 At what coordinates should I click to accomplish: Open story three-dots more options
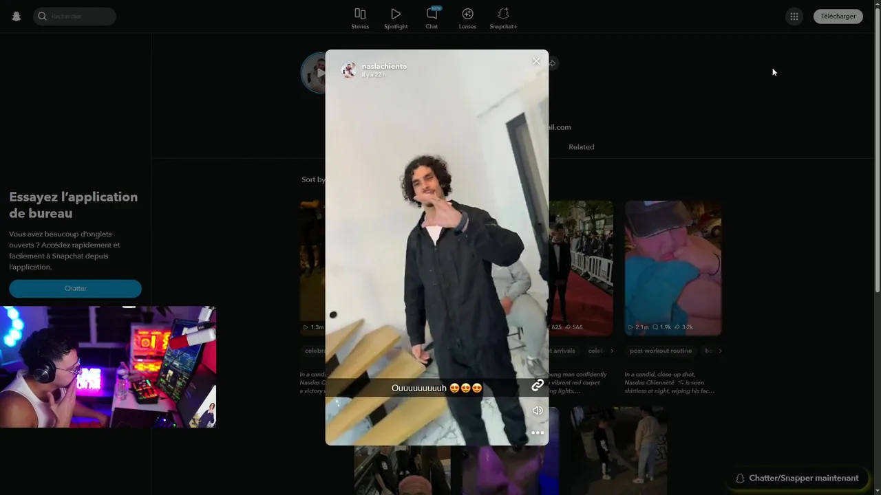(538, 432)
